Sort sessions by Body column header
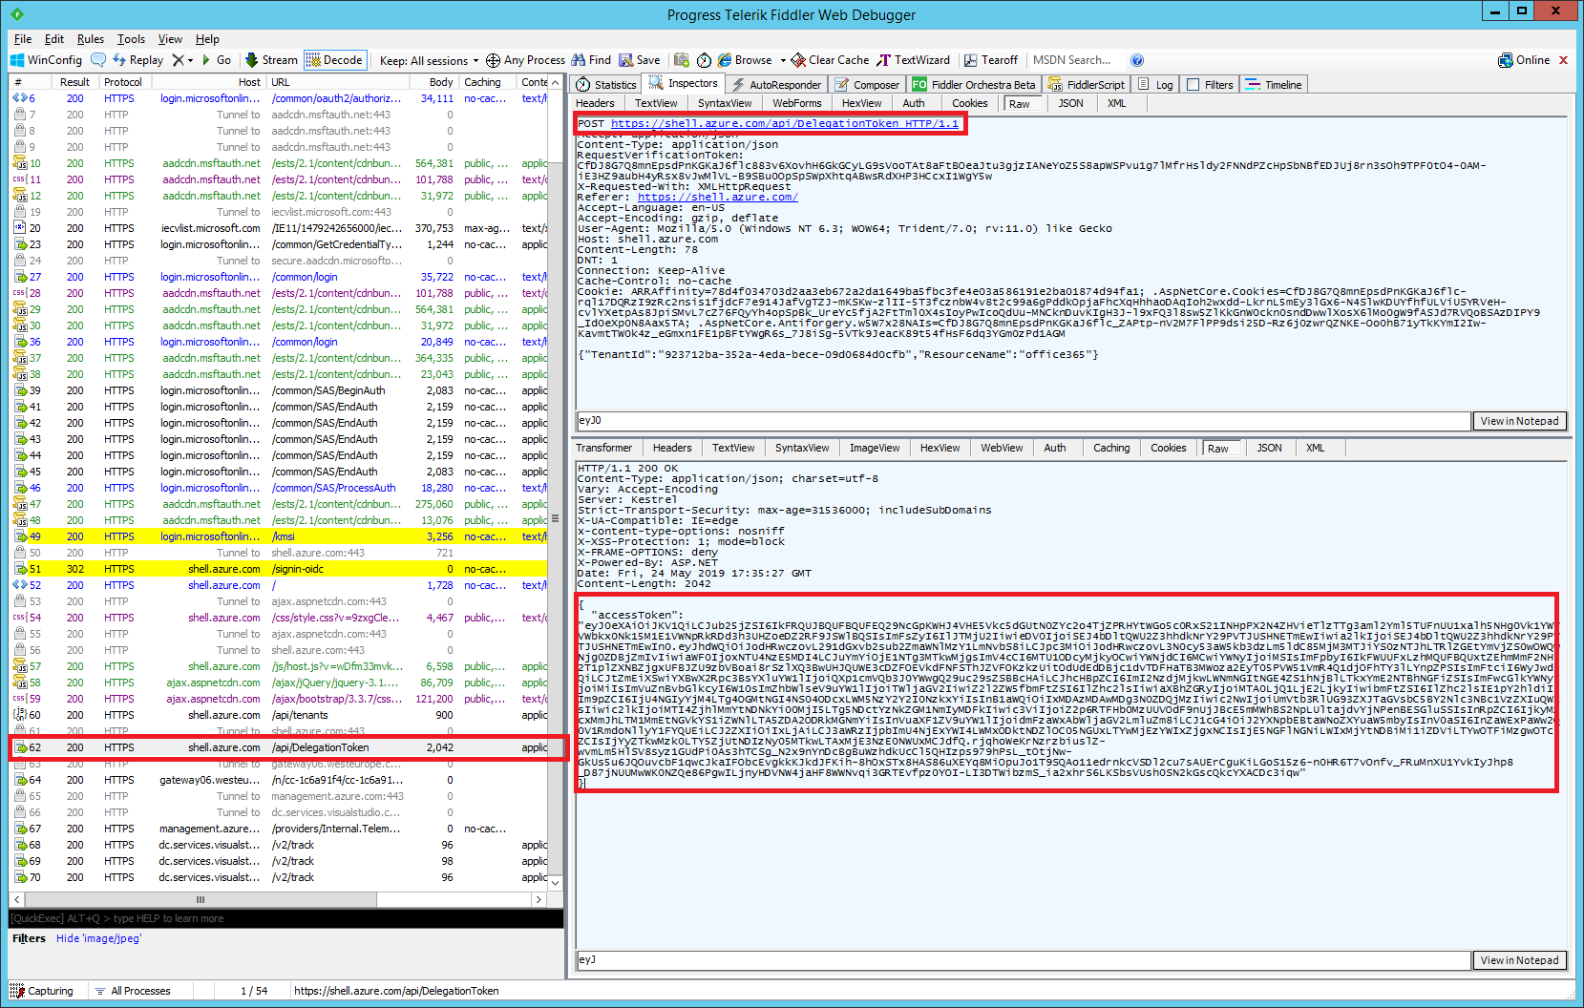Image resolution: width=1584 pixels, height=1008 pixels. coord(433,82)
